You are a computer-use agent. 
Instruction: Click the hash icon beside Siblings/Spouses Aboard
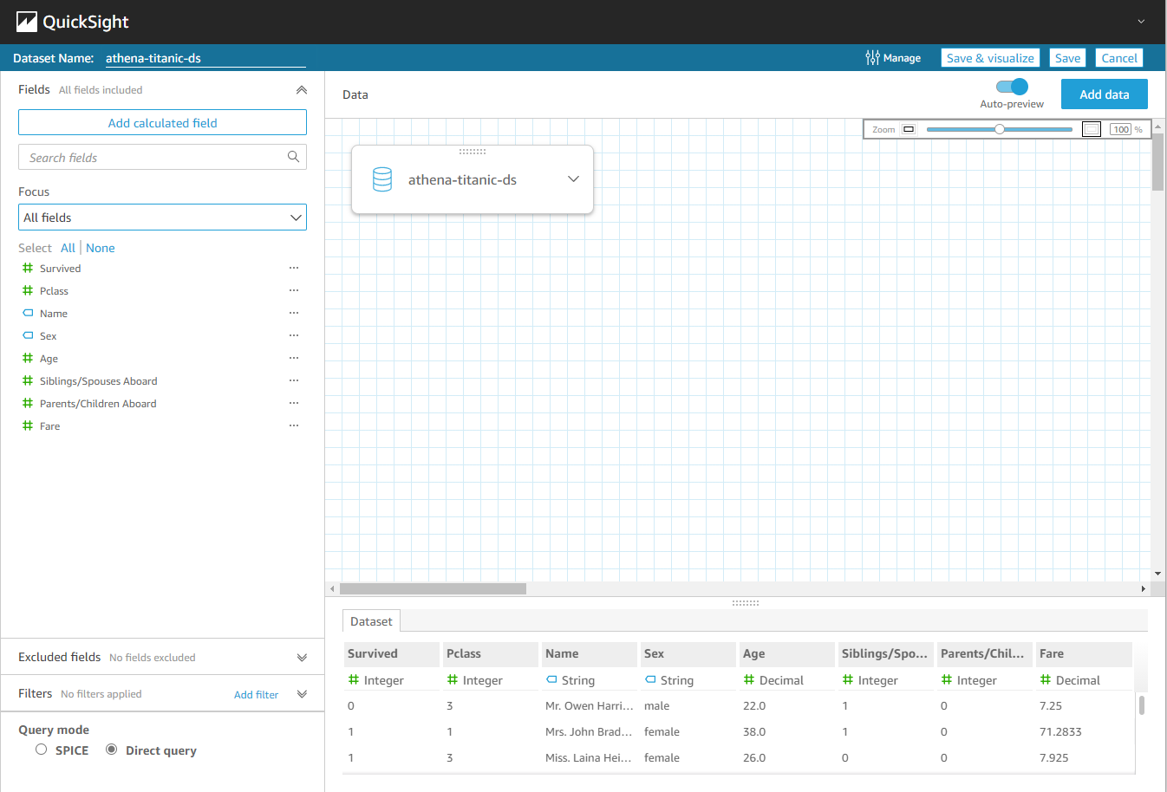coord(28,381)
